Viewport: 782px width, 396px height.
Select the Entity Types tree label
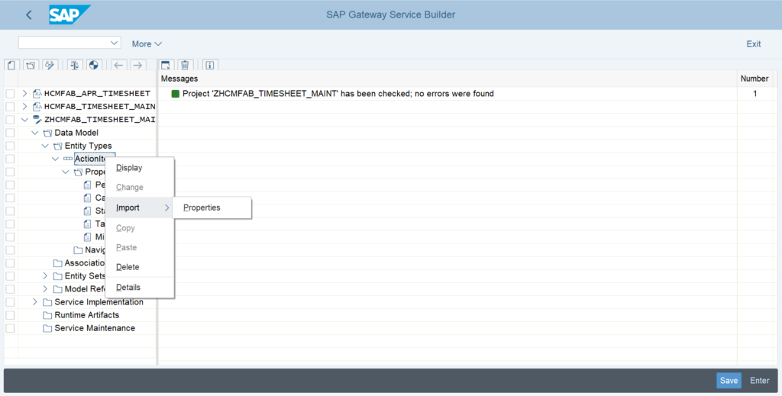(89, 146)
